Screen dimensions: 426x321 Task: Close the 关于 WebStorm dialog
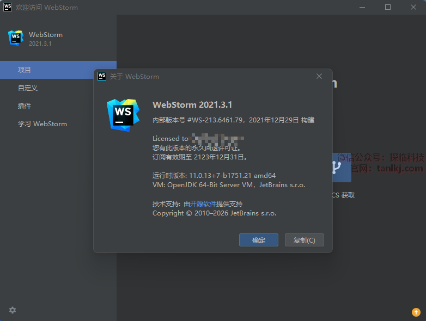pos(319,77)
